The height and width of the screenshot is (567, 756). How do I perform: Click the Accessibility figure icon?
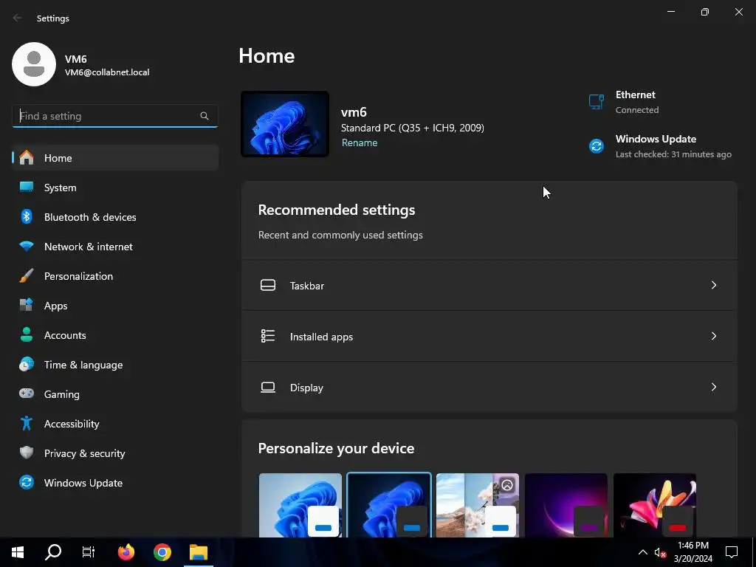[27, 423]
